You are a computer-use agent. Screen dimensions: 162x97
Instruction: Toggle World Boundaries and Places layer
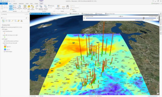[x=4, y=41]
